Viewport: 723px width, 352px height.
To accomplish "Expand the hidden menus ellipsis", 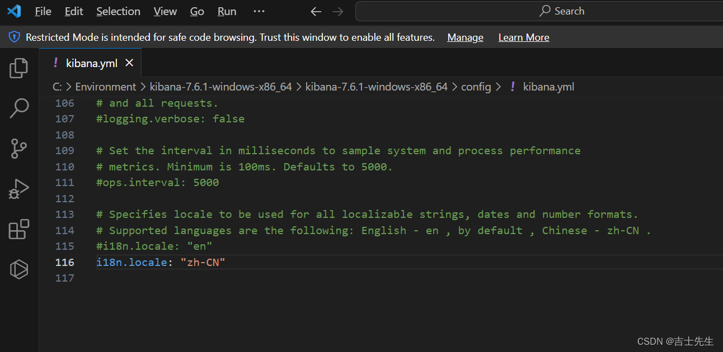I will [x=259, y=11].
